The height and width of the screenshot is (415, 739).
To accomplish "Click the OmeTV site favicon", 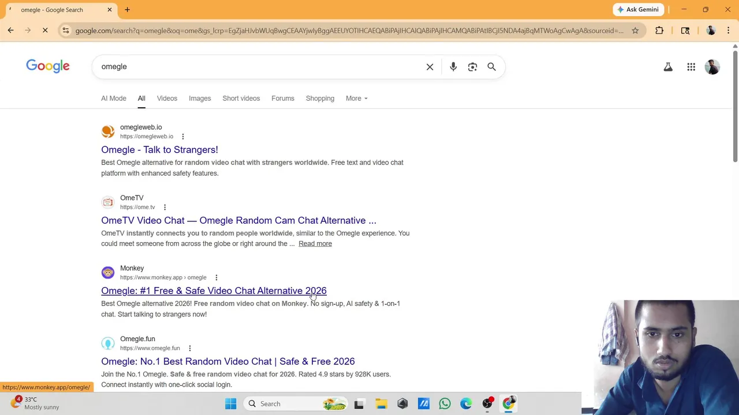I will (x=108, y=202).
